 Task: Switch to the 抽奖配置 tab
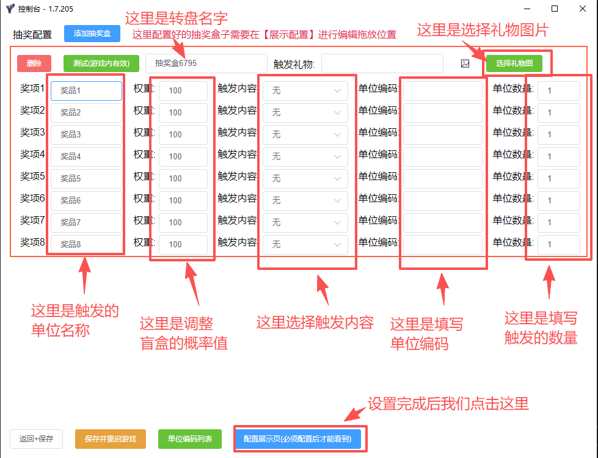click(29, 34)
